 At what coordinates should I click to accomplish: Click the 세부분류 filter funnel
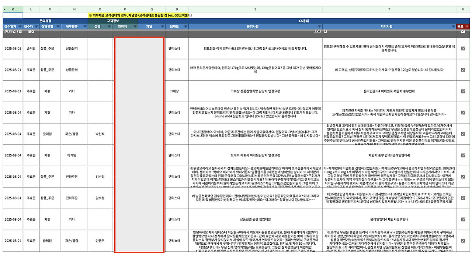point(85,26)
